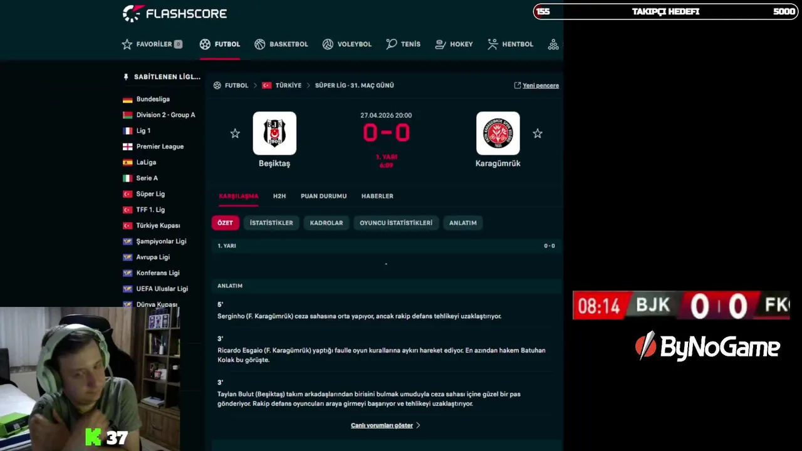Click the Europe icon beside Şampiyonlar Ligi
802x451 pixels.
click(x=128, y=241)
